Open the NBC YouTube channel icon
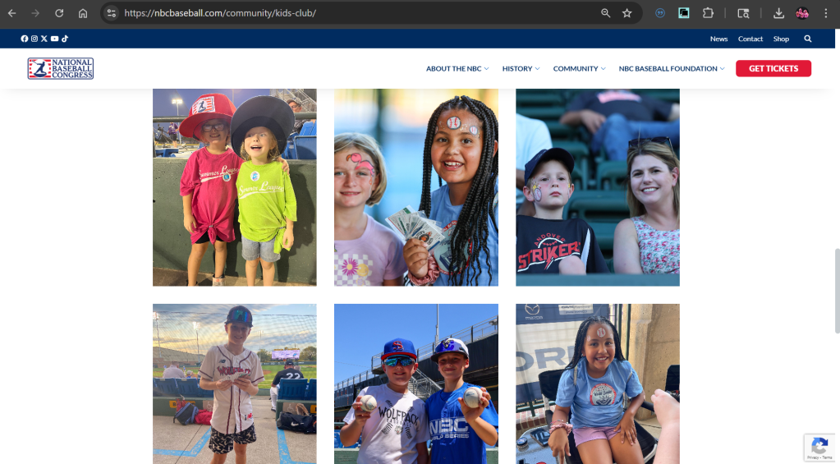This screenshot has width=840, height=464. pyautogui.click(x=54, y=39)
